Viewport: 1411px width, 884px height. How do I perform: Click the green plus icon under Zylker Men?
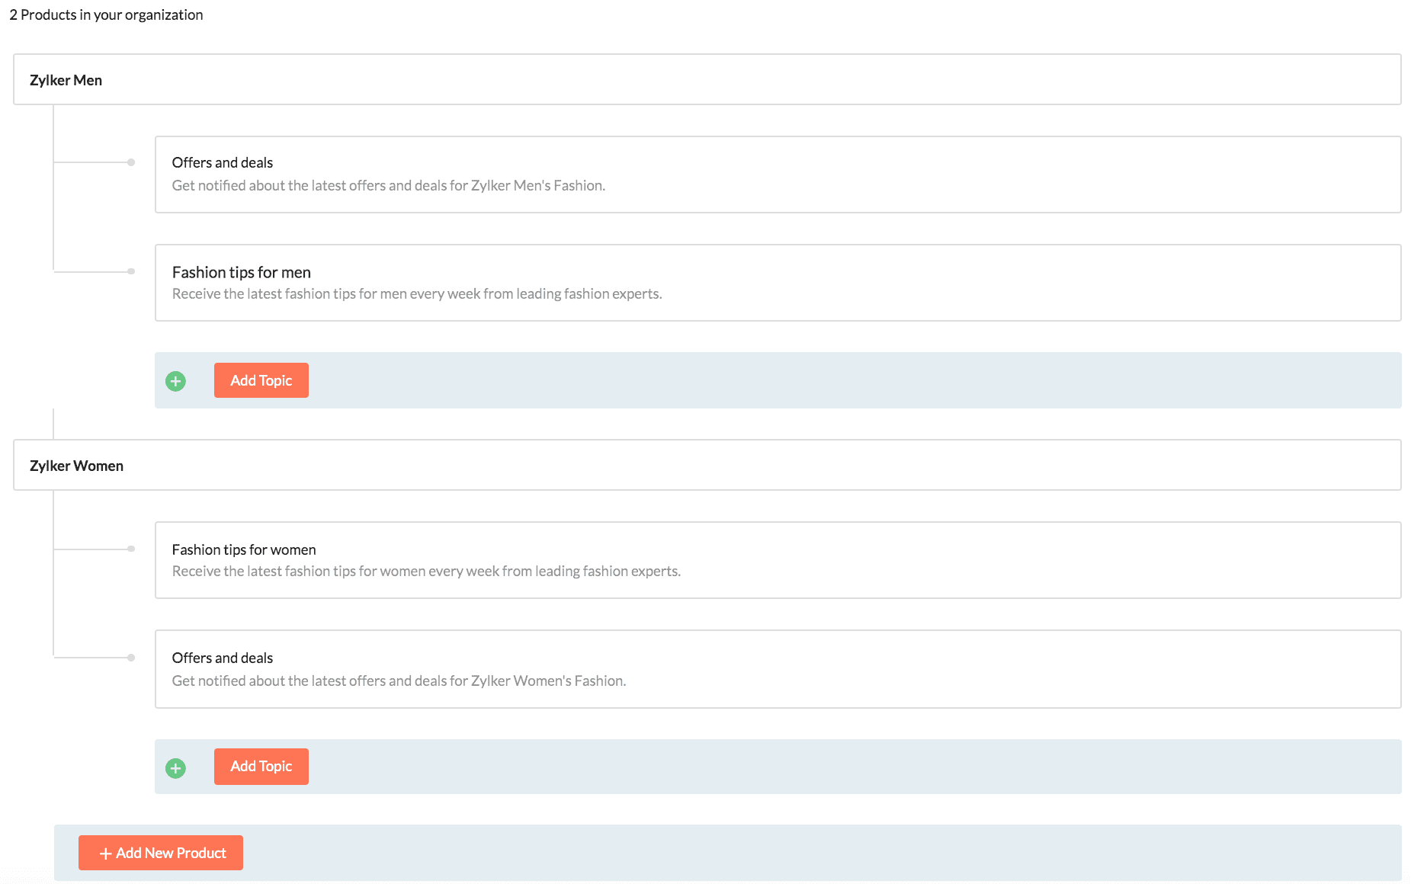pyautogui.click(x=175, y=381)
